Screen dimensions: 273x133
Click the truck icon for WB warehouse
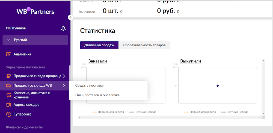pos(8,86)
